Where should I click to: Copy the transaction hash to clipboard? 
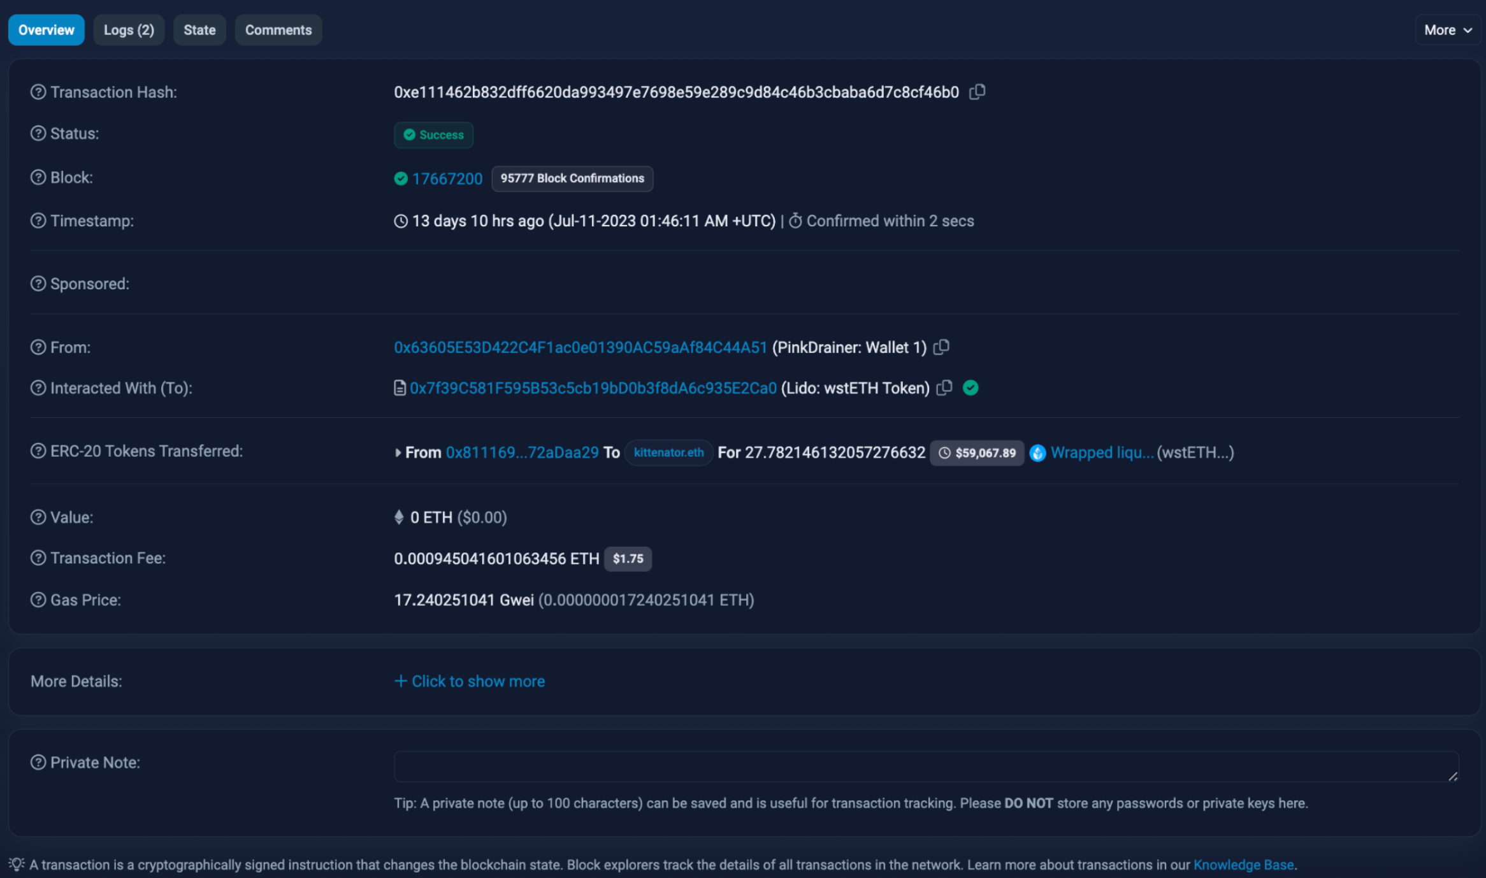coord(977,92)
